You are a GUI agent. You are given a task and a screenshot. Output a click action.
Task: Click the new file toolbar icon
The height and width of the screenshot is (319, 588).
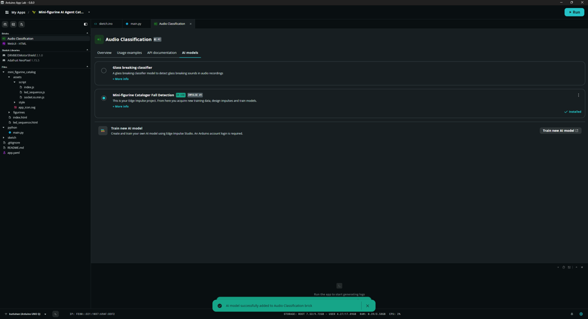(x=21, y=24)
